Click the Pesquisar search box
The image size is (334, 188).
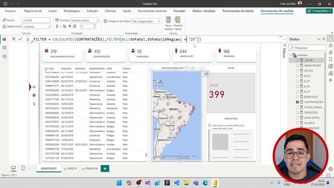tap(307, 48)
